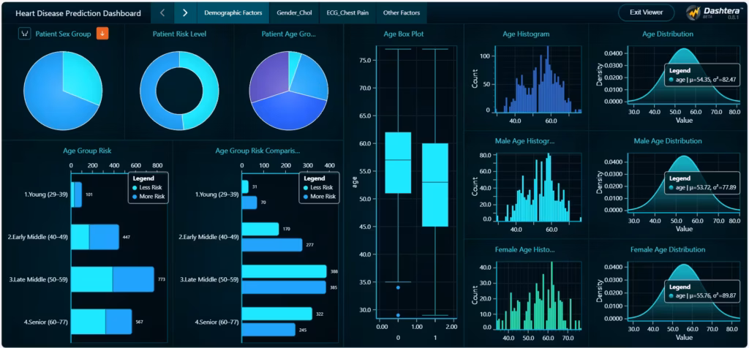
Task: Toggle Less Risk in Age Group Risk legend
Action: tap(135, 187)
